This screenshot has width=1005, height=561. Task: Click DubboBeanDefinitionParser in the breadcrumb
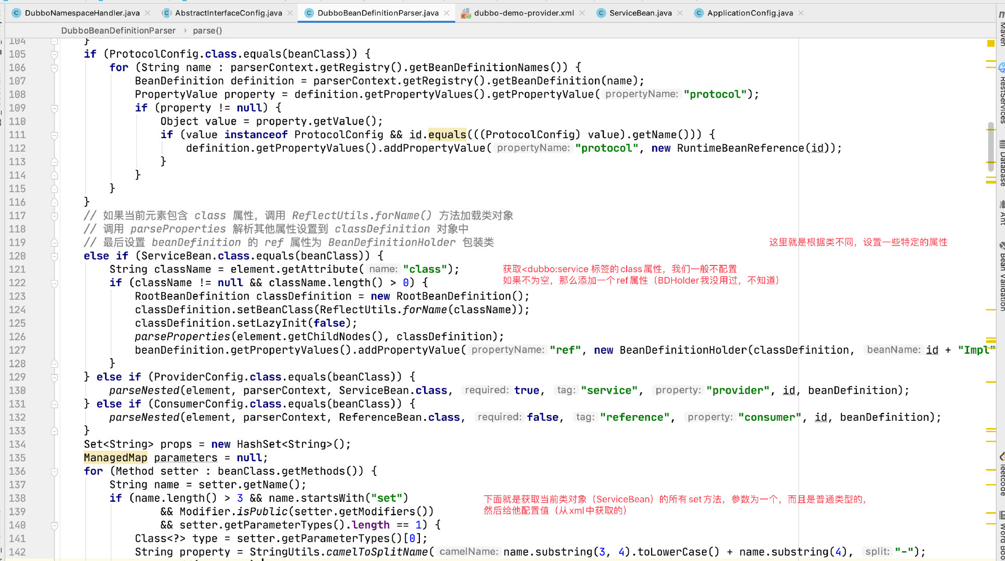coord(118,31)
